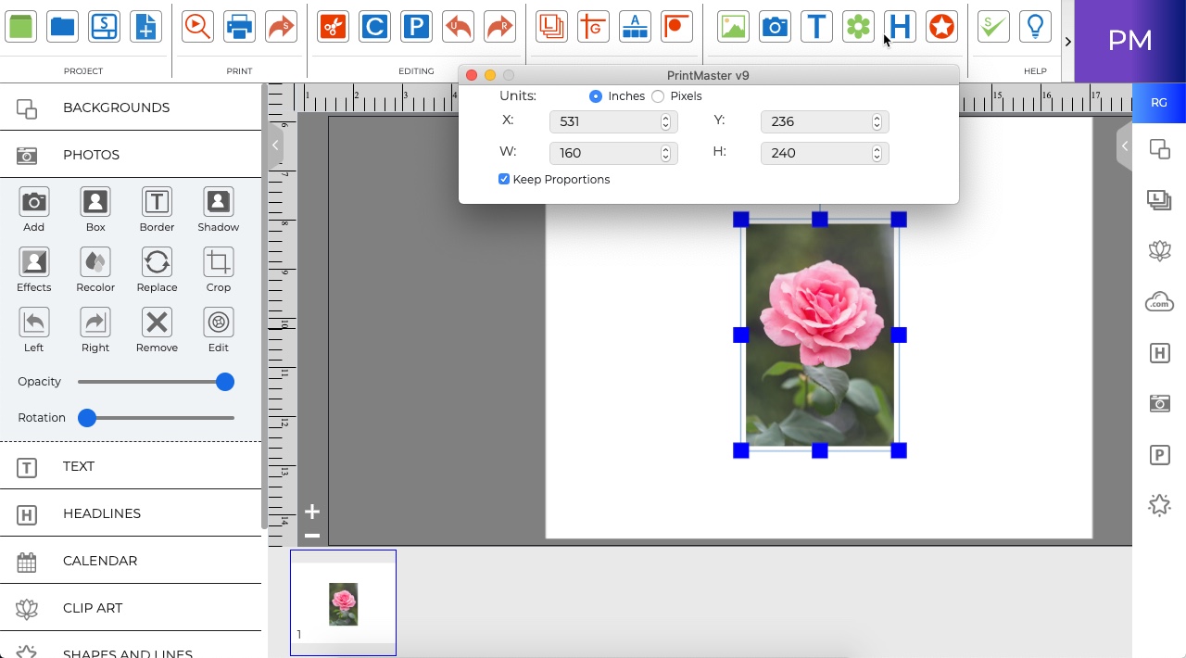Open the Backgrounds panel
Image resolution: width=1186 pixels, height=658 pixels.
(x=116, y=108)
